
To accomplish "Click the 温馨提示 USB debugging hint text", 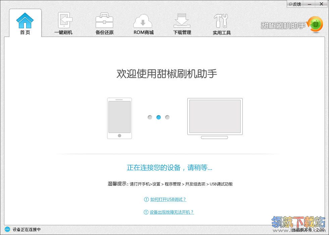I will (170, 184).
